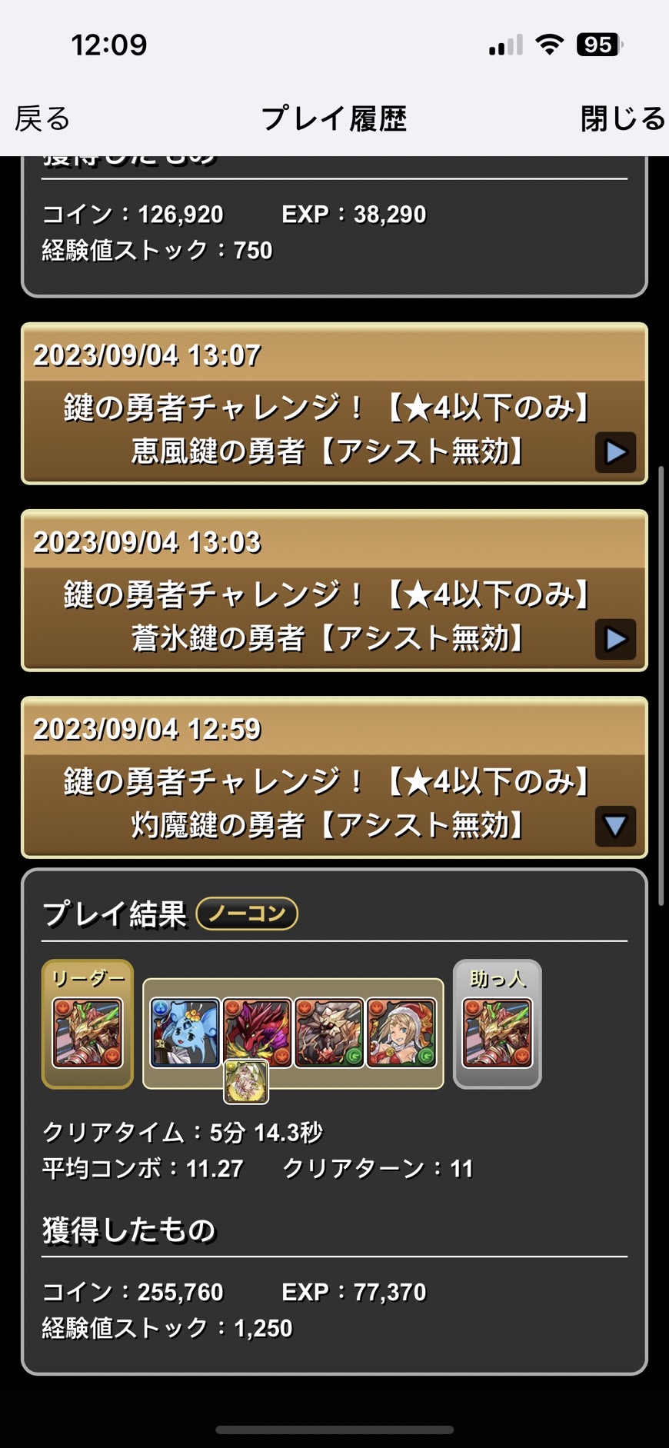
Task: Tap the Wi-Fi status icon
Action: 549,45
